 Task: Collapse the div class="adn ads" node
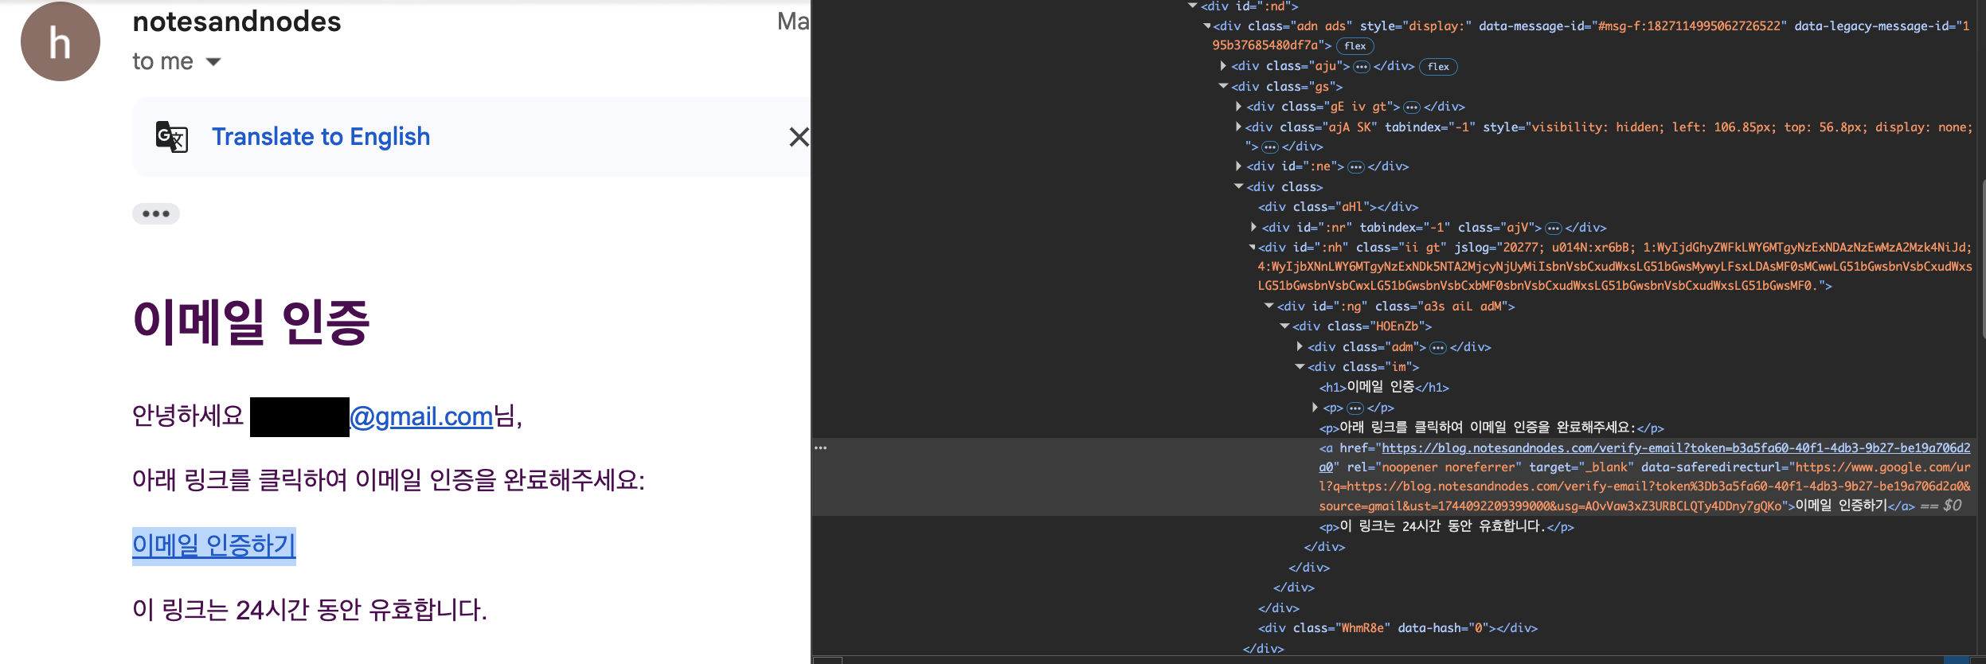(1207, 26)
